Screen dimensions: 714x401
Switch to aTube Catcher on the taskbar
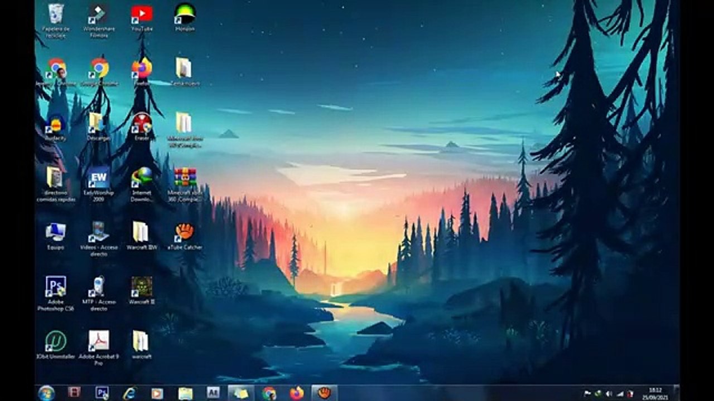(325, 393)
